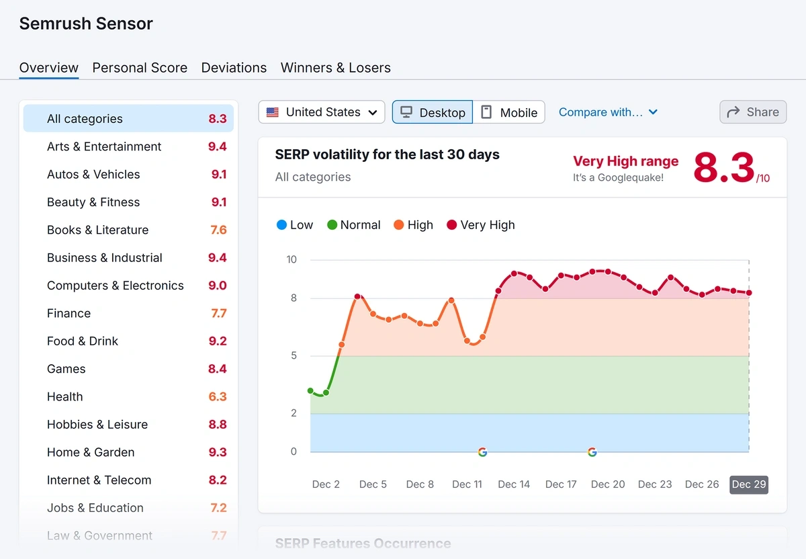Click the 8.3 volatility score
Screen dimensions: 806x559
[x=724, y=167]
